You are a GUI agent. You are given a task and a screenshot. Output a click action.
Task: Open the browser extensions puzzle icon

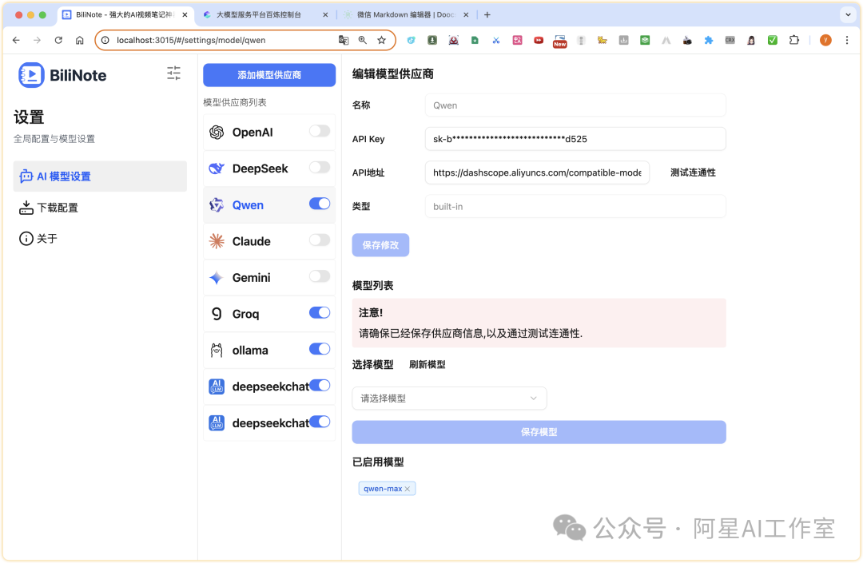coord(793,40)
